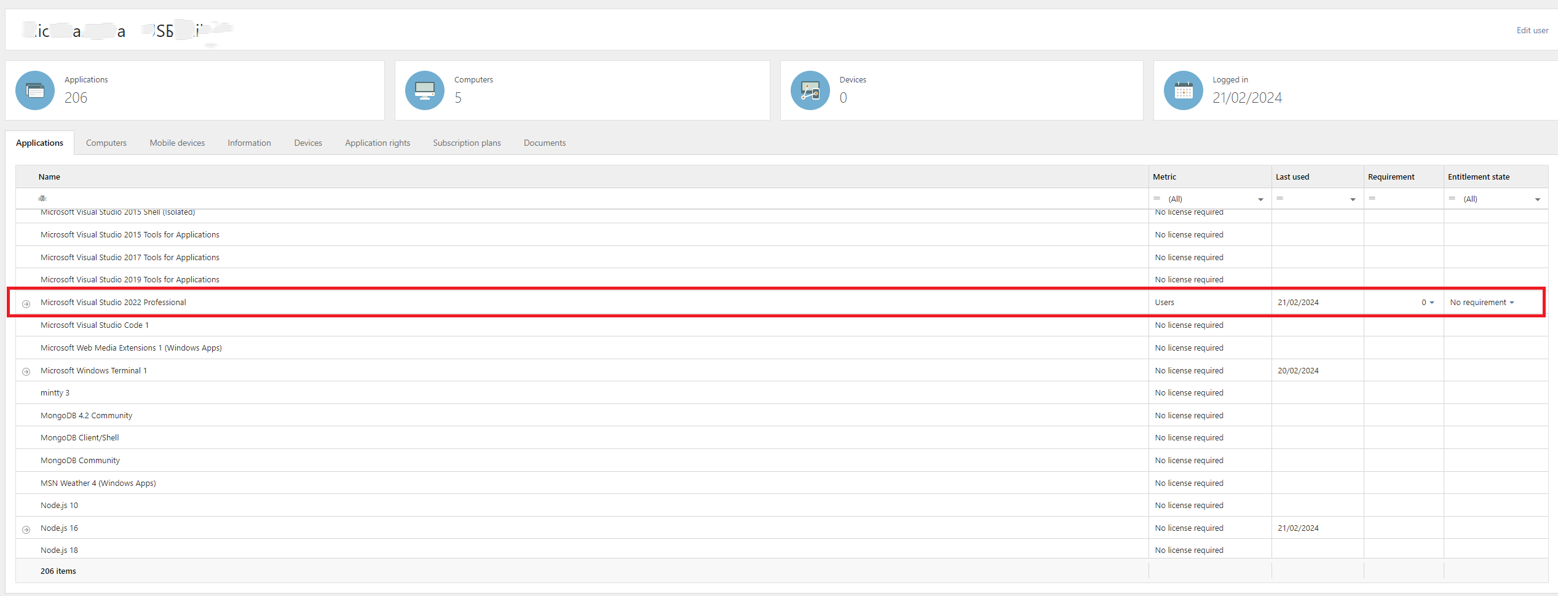
Task: Open the Entitlement state filter dropdown
Action: [x=1537, y=199]
